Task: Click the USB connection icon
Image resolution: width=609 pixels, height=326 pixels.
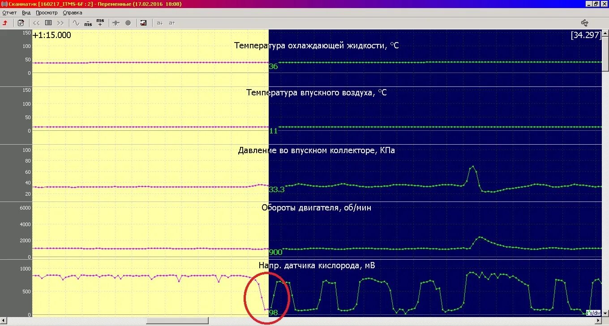Action: click(584, 22)
